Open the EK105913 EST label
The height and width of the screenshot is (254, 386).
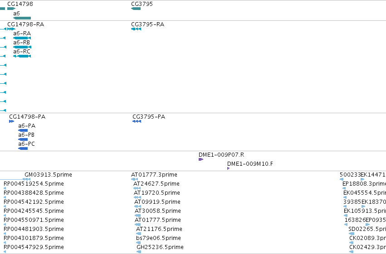(365, 211)
